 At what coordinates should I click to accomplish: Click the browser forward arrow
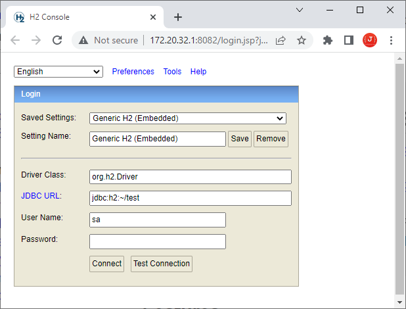coord(36,40)
